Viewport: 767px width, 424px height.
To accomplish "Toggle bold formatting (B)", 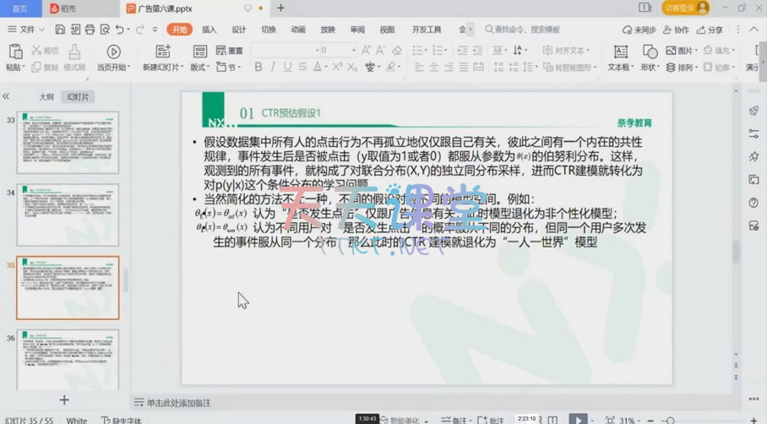I will click(258, 67).
